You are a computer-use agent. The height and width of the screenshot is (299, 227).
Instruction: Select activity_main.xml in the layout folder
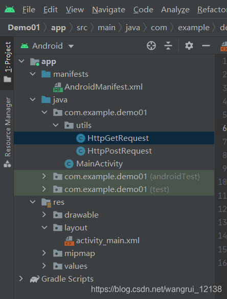[x=108, y=241]
